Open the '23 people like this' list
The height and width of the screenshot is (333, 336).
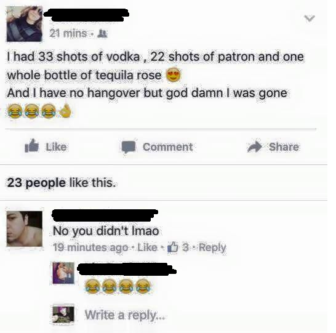pyautogui.click(x=62, y=183)
